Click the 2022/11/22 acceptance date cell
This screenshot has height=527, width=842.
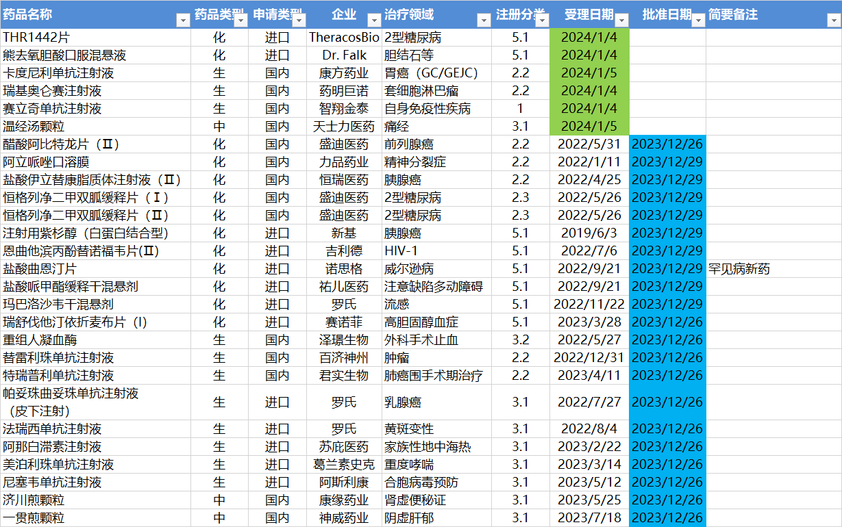(589, 305)
